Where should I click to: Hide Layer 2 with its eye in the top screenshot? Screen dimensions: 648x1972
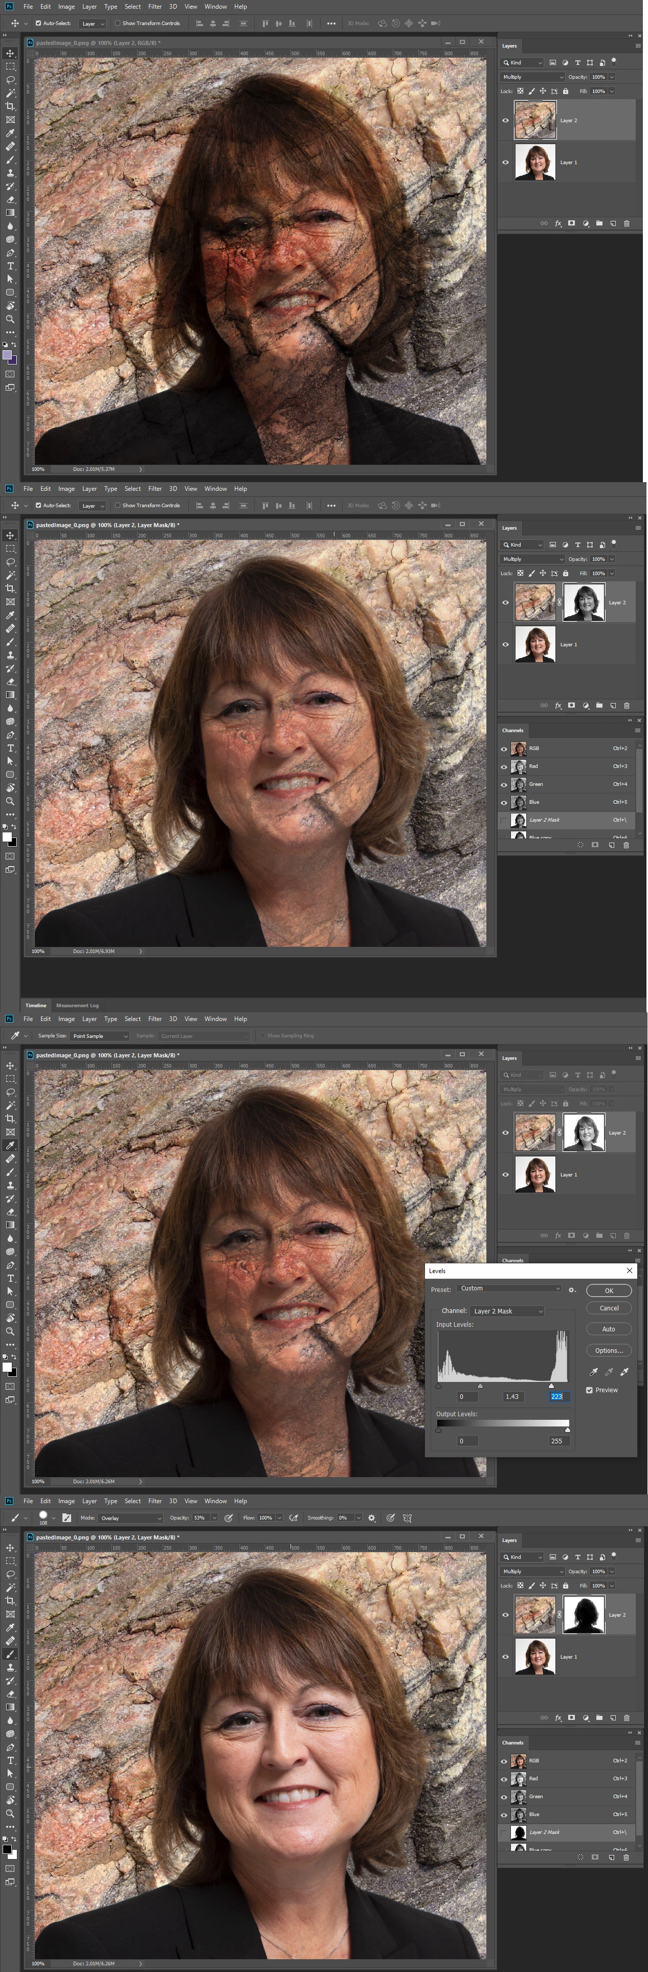505,120
